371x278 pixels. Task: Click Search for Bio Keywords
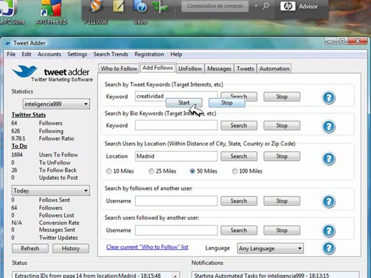point(239,125)
